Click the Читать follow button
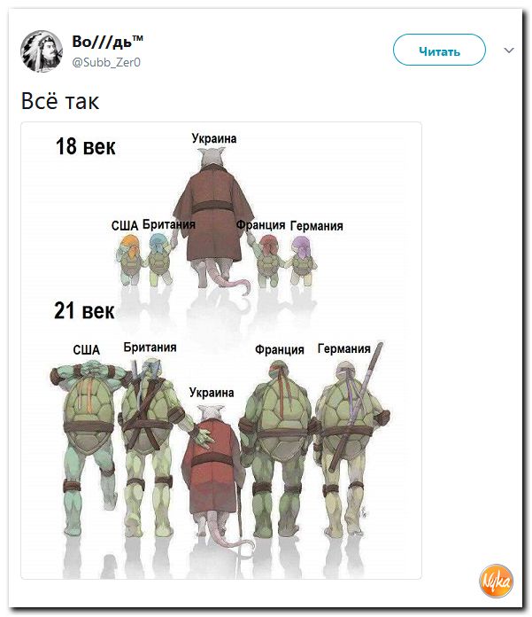 pos(439,50)
